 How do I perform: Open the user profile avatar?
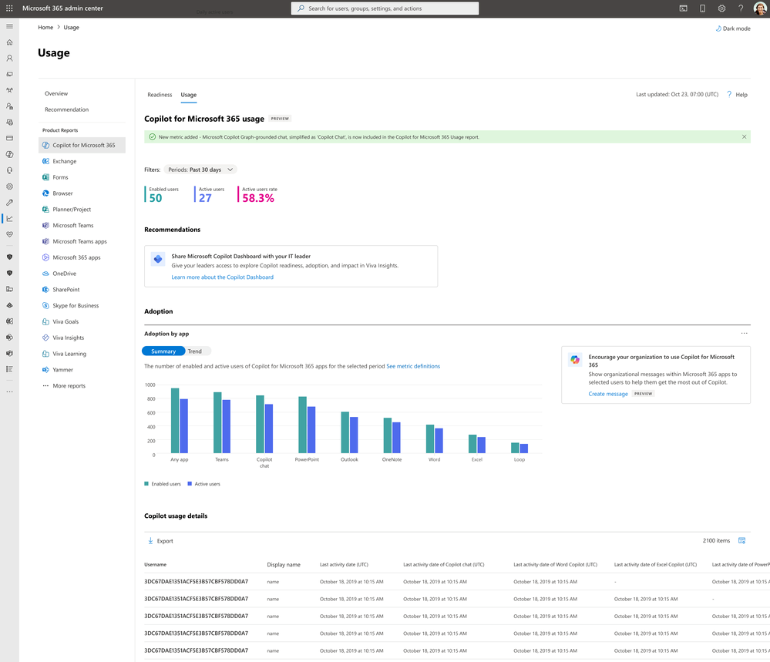[x=760, y=8]
